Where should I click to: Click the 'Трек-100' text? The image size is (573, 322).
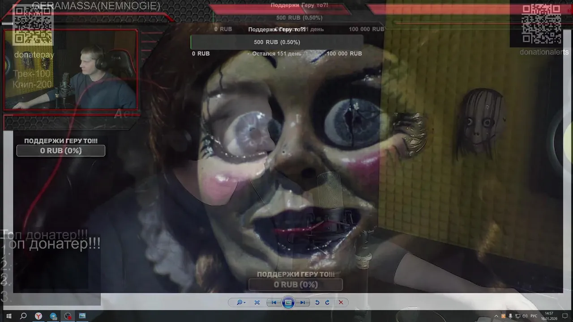coord(32,74)
